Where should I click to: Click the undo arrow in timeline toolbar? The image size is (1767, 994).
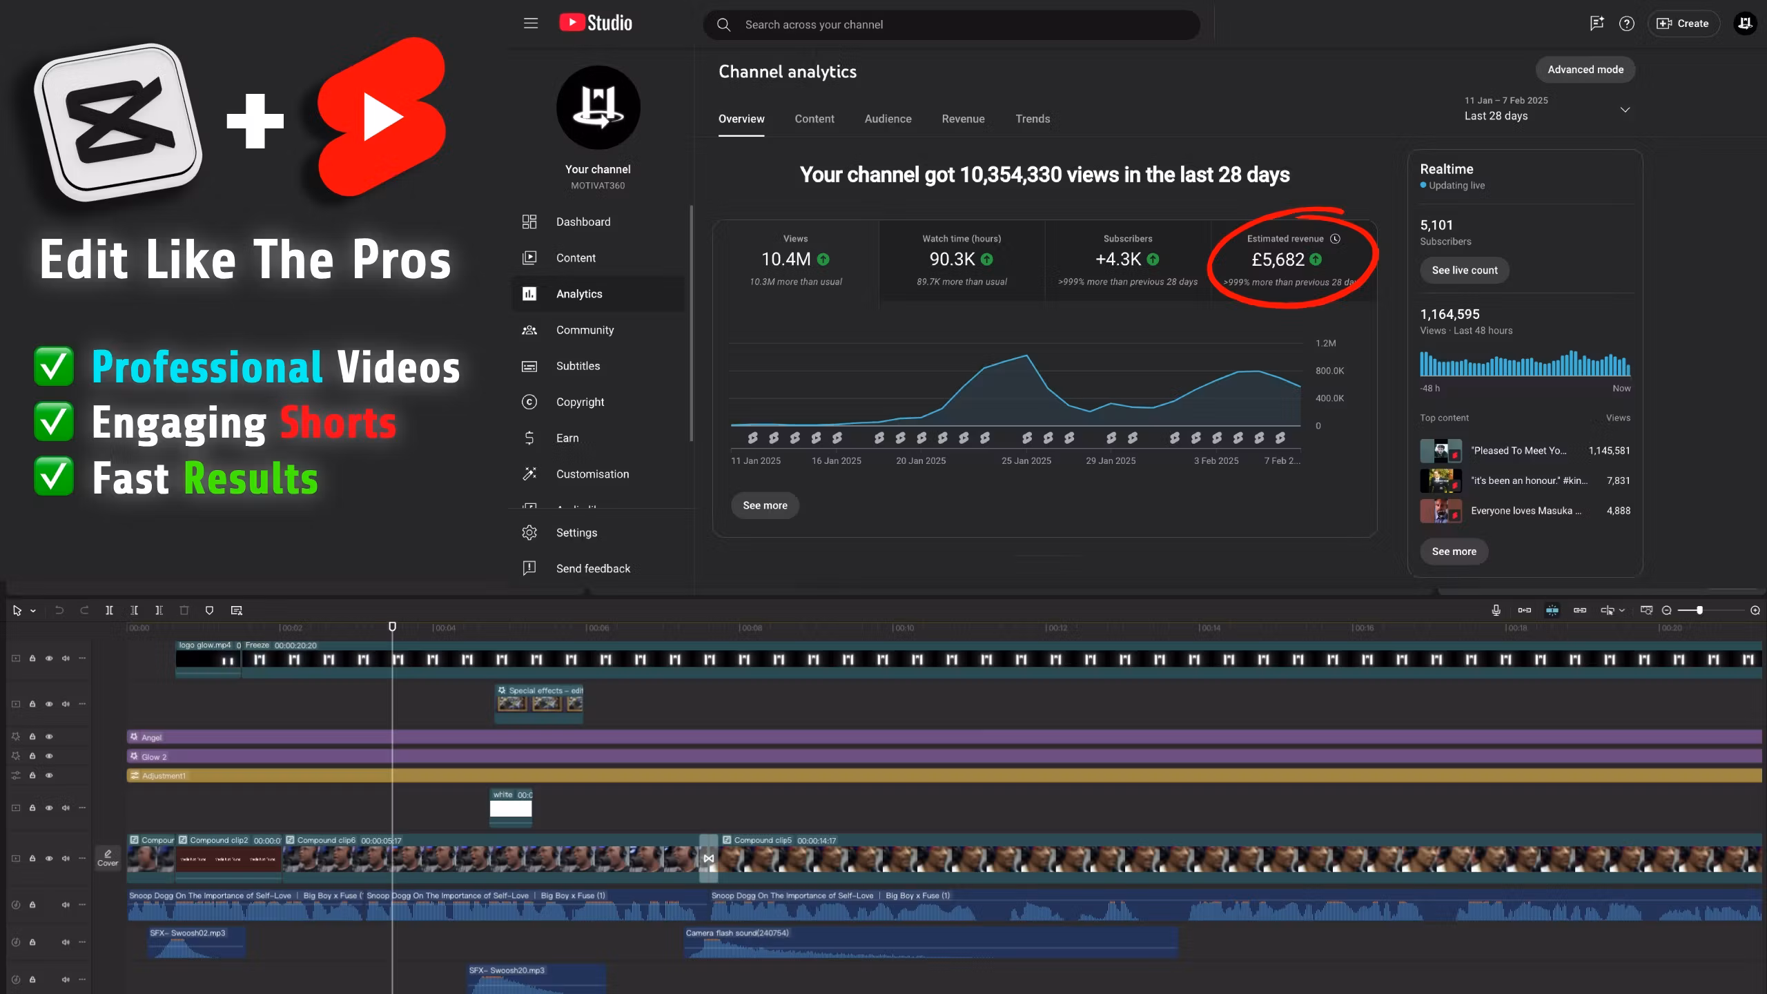coord(59,610)
